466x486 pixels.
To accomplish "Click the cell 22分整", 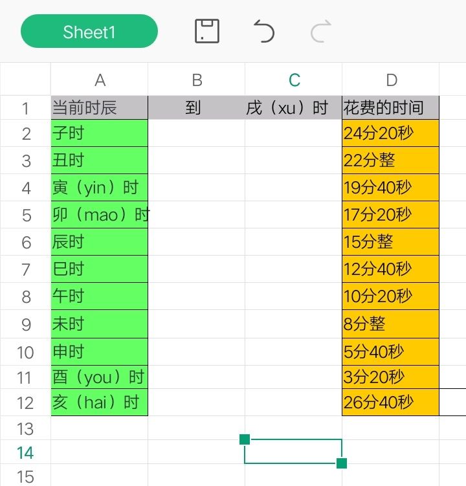I will point(391,160).
